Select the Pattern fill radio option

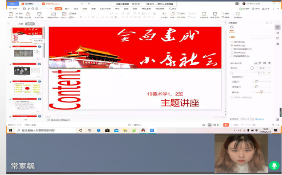point(232,52)
